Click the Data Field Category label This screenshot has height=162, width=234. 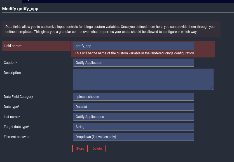point(18,97)
